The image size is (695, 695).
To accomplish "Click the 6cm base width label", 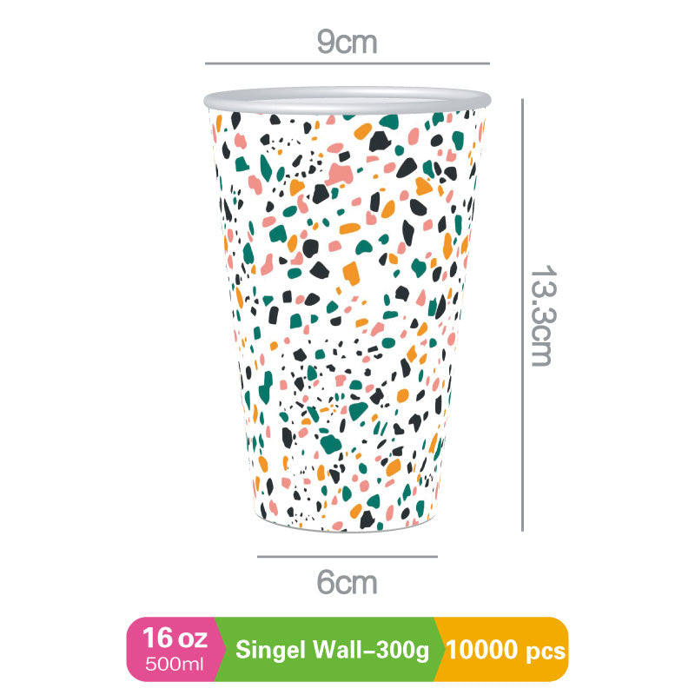I will click(x=347, y=581).
